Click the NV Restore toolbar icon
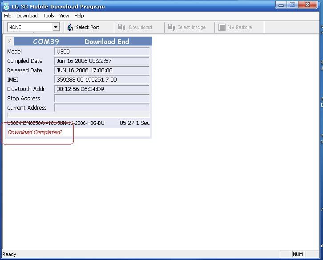 (x=222, y=27)
